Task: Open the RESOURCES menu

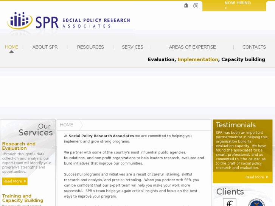Action: [x=90, y=47]
